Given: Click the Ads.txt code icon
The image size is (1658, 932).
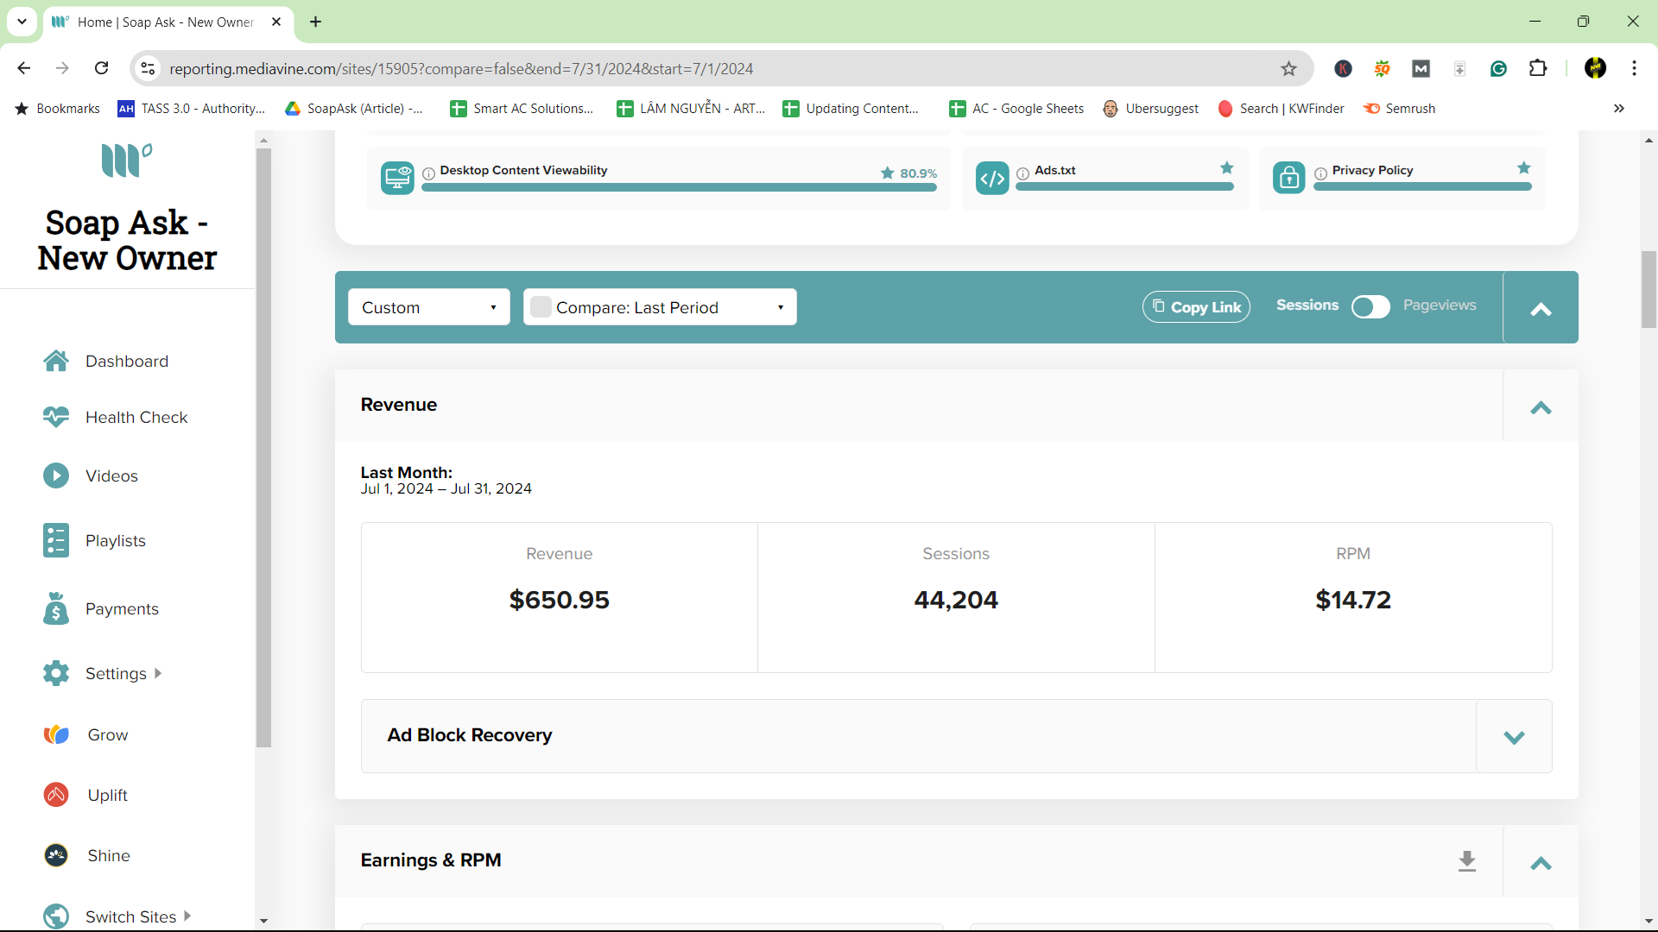Looking at the screenshot, I should pos(992,178).
